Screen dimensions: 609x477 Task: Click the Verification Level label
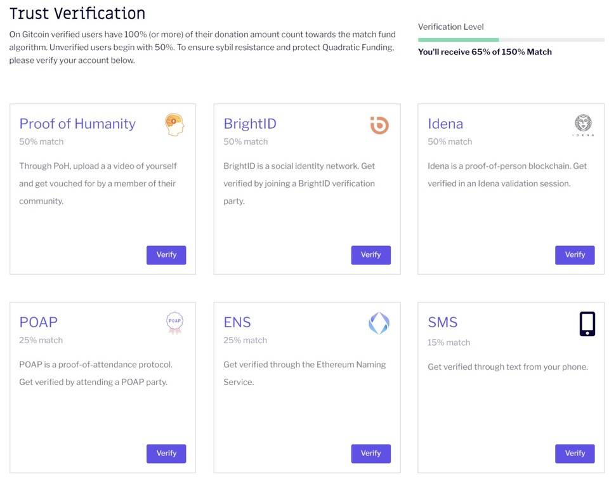(450, 27)
